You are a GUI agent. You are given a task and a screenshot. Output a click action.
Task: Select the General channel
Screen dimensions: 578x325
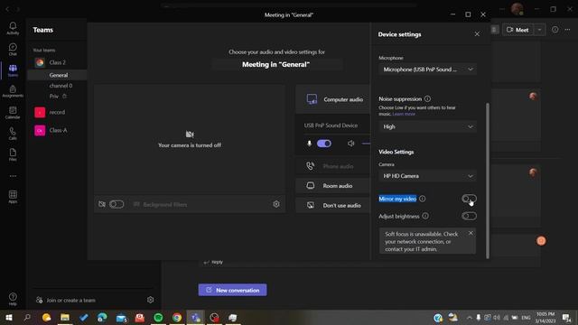point(59,75)
